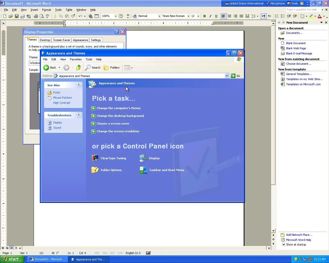Open the Table menu in Word
This screenshot has width=329, height=263.
pos(69,10)
